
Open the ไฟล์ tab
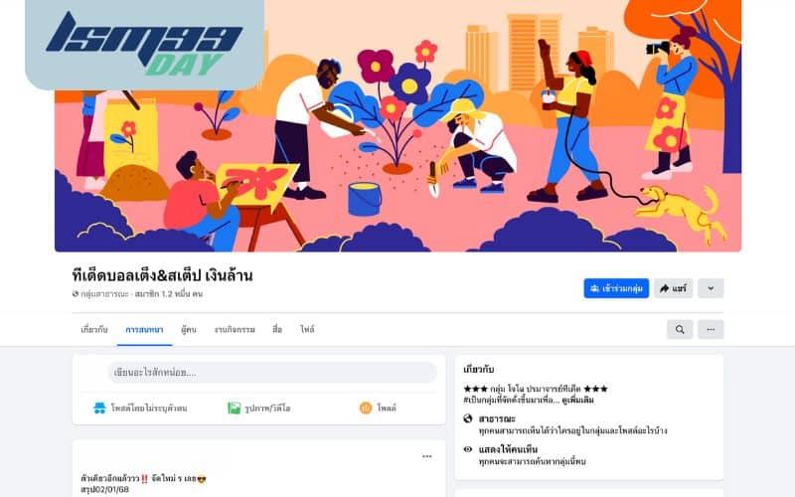(307, 330)
